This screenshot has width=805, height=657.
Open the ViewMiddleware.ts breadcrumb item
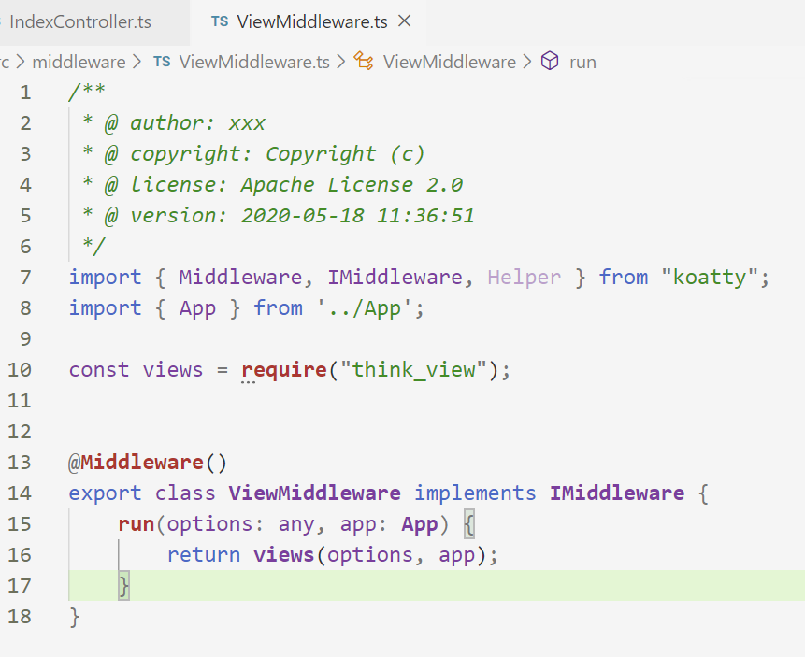[254, 62]
